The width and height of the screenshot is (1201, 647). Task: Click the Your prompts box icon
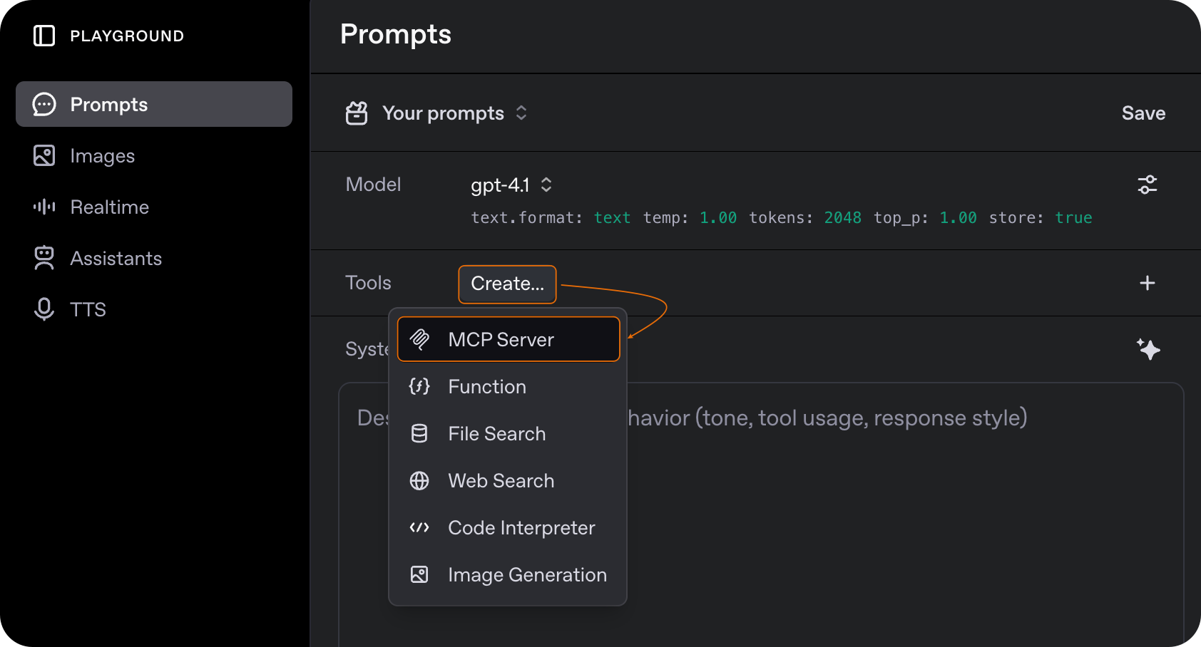[x=357, y=113]
